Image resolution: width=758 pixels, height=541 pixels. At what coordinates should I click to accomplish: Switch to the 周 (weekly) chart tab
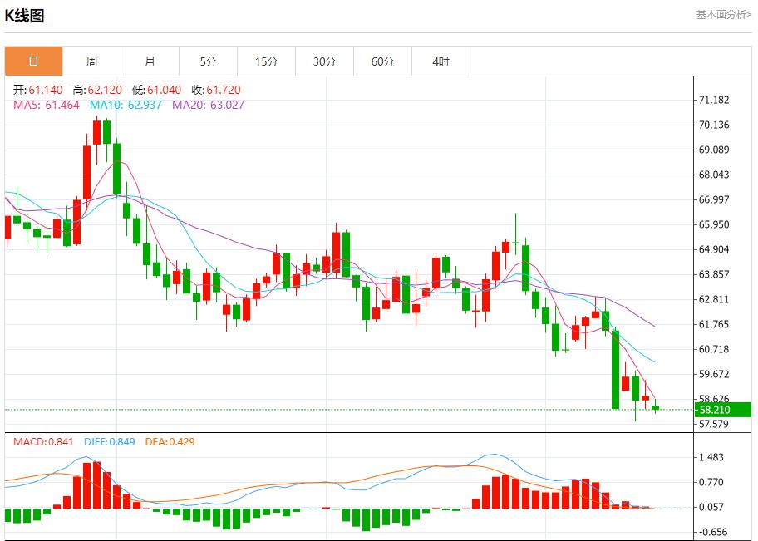point(91,61)
